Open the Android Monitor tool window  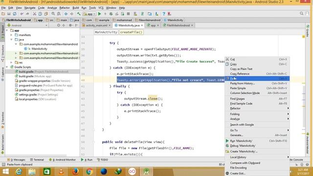tap(62, 160)
